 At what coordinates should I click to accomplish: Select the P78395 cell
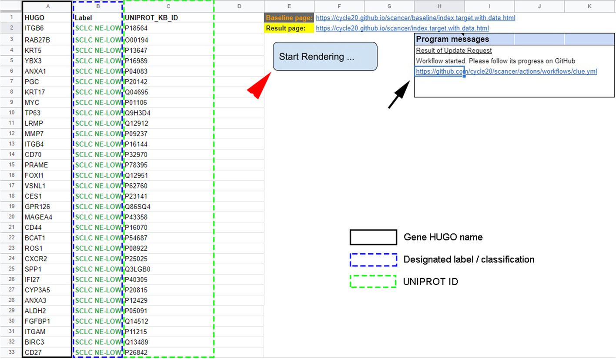169,165
